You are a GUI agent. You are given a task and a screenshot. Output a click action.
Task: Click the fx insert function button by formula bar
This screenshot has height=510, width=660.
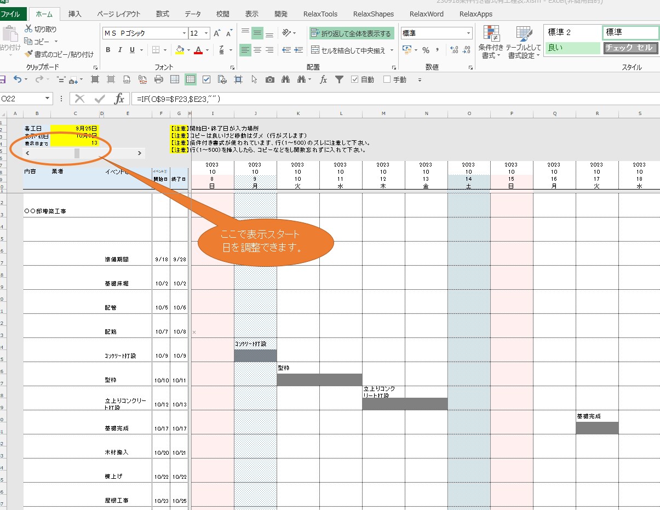pyautogui.click(x=119, y=99)
